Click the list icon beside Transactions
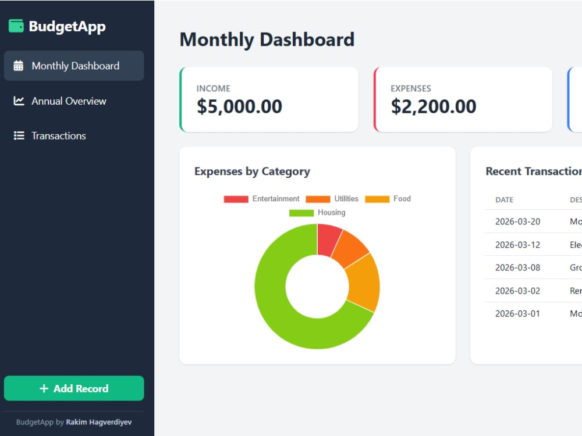Viewport: 582px width, 436px height. point(19,135)
